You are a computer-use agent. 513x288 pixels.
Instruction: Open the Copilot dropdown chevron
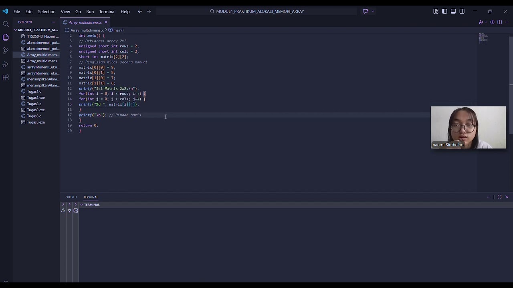373,11
